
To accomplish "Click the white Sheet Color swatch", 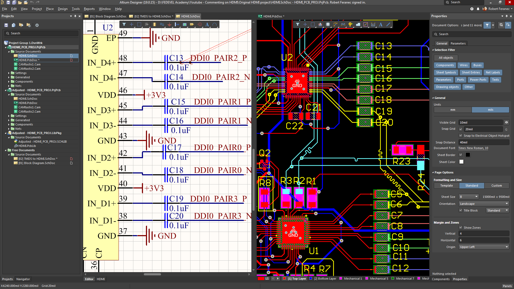I will pyautogui.click(x=461, y=162).
